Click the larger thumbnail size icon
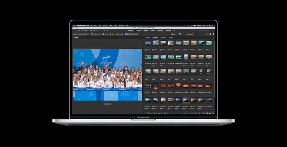 [x=199, y=113]
